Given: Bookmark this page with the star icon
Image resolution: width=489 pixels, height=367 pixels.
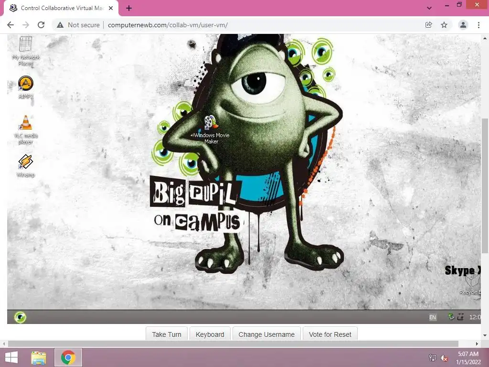Looking at the screenshot, I should point(444,25).
